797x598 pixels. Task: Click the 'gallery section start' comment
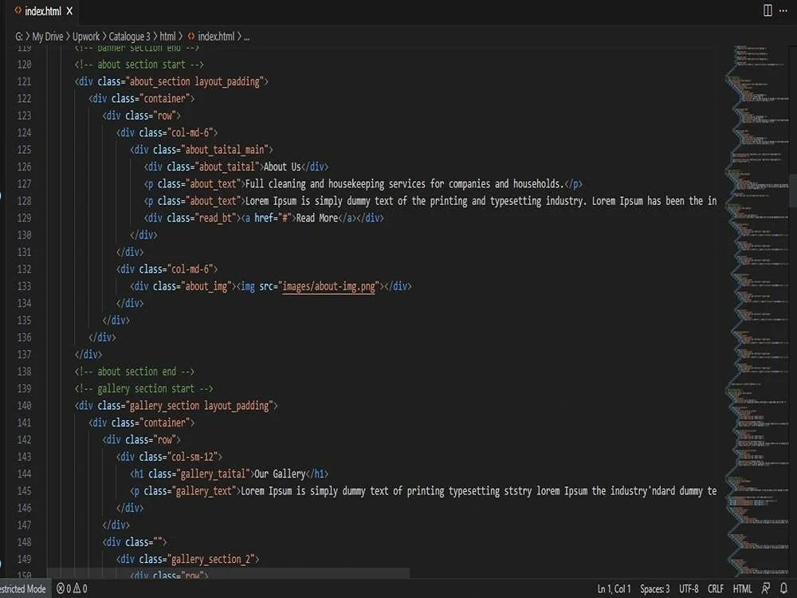point(143,388)
